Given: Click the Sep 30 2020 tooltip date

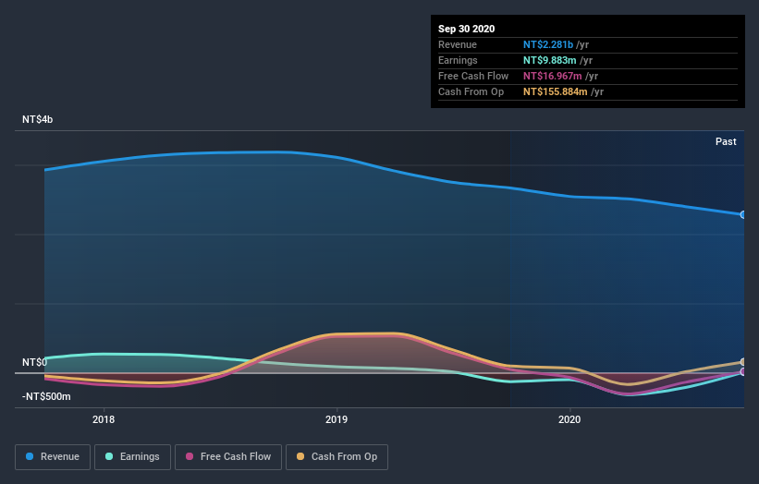Looking at the screenshot, I should pos(466,29).
